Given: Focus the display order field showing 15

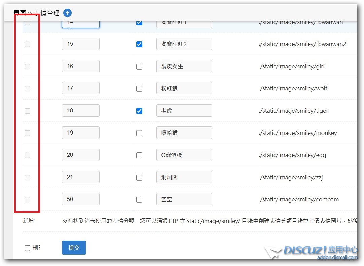Looking at the screenshot, I should point(81,44).
